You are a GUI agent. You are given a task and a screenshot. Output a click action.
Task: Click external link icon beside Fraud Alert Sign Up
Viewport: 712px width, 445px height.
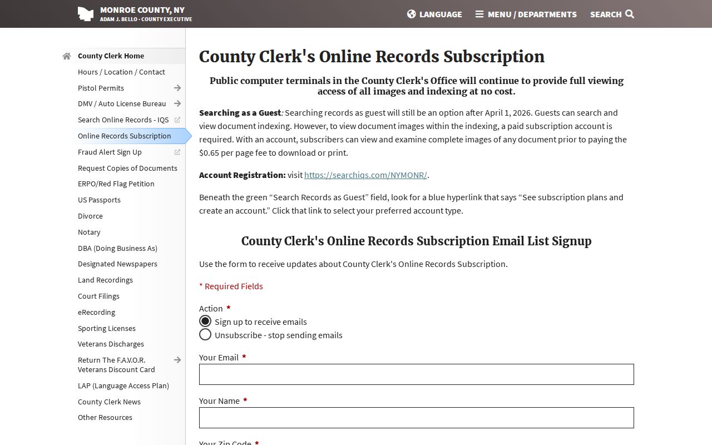[177, 152]
